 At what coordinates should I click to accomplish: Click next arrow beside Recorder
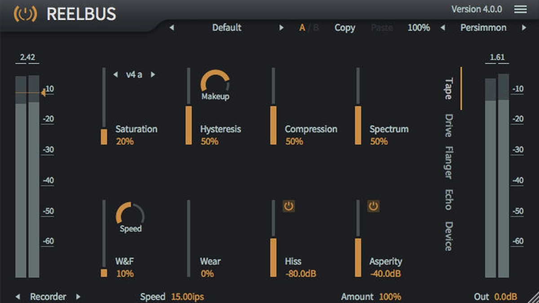[x=78, y=297]
